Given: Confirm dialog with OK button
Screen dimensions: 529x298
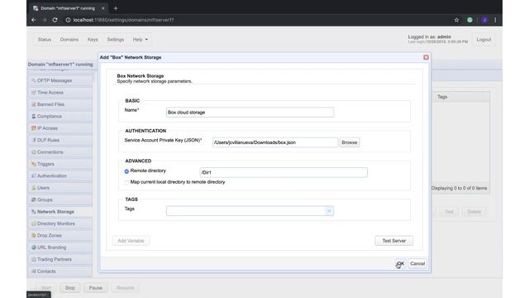Looking at the screenshot, I should [x=400, y=263].
